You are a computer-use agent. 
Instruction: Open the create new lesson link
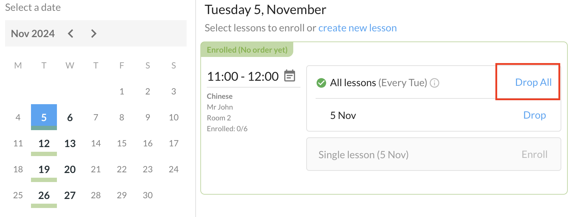pos(357,28)
